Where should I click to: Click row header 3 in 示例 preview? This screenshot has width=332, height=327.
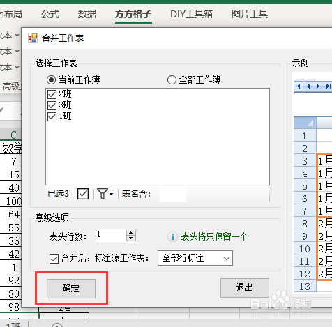tap(305, 160)
